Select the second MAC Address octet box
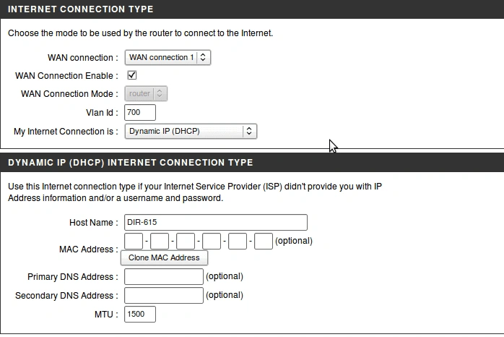504x337 pixels. 160,241
